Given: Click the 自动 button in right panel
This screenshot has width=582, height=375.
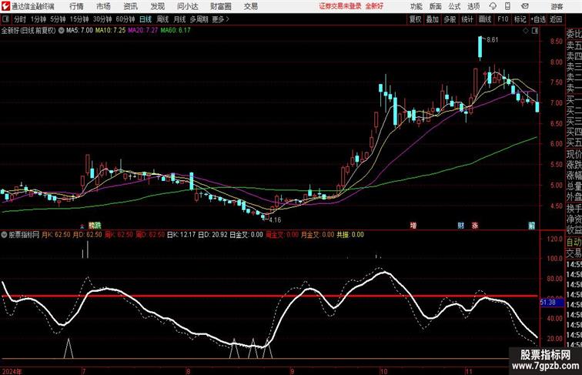Looking at the screenshot, I should [x=574, y=243].
